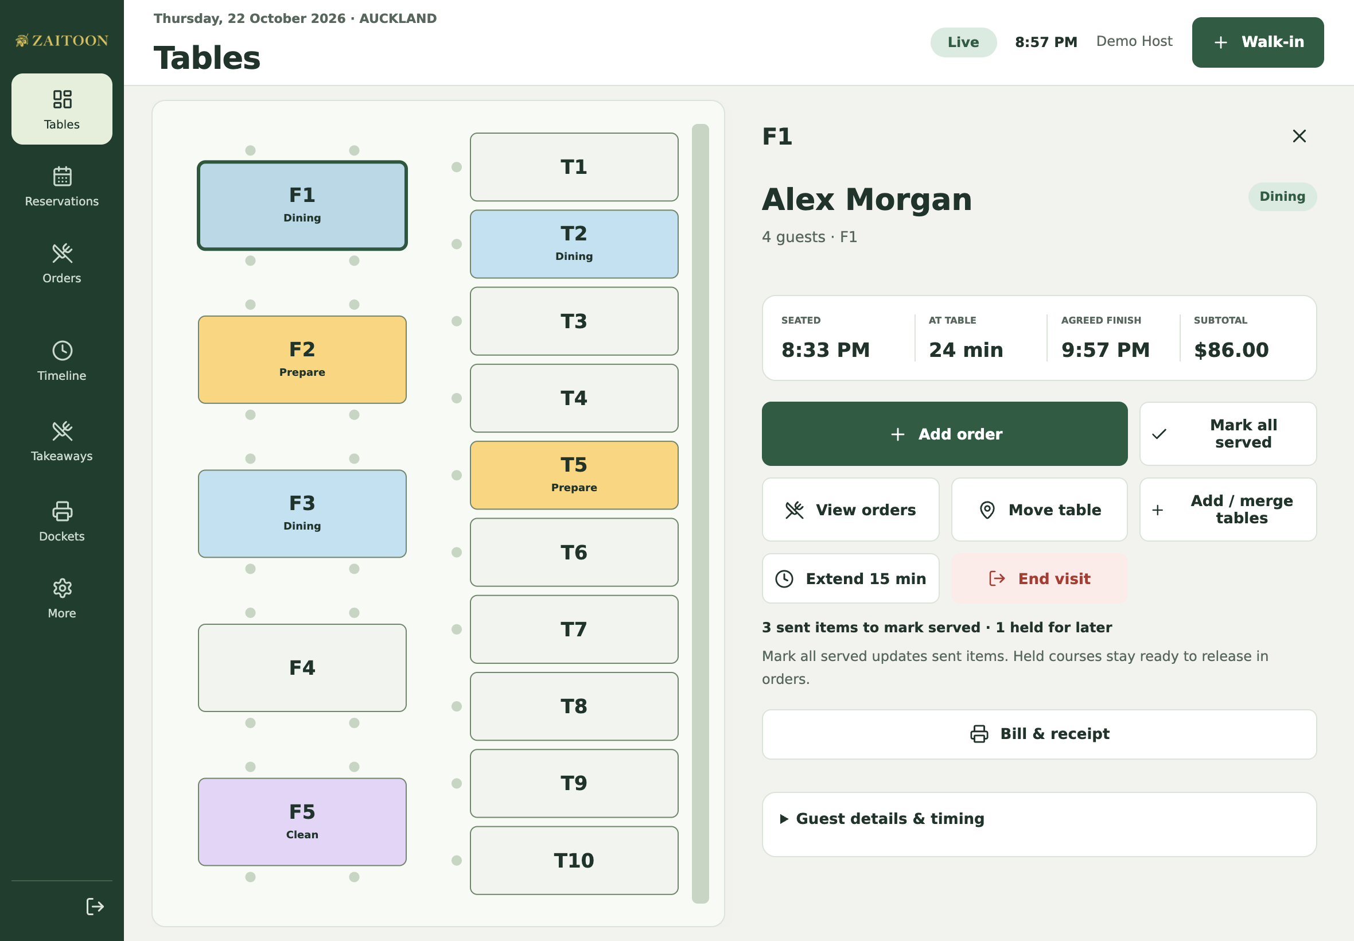Image resolution: width=1354 pixels, height=941 pixels.
Task: Select table T9
Action: (574, 784)
